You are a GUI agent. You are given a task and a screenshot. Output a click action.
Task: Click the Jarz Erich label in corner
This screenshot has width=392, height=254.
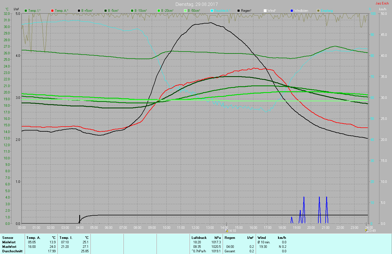click(382, 3)
